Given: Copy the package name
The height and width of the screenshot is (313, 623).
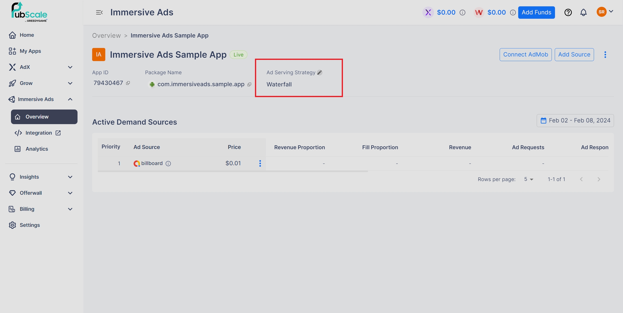Looking at the screenshot, I should [x=249, y=85].
